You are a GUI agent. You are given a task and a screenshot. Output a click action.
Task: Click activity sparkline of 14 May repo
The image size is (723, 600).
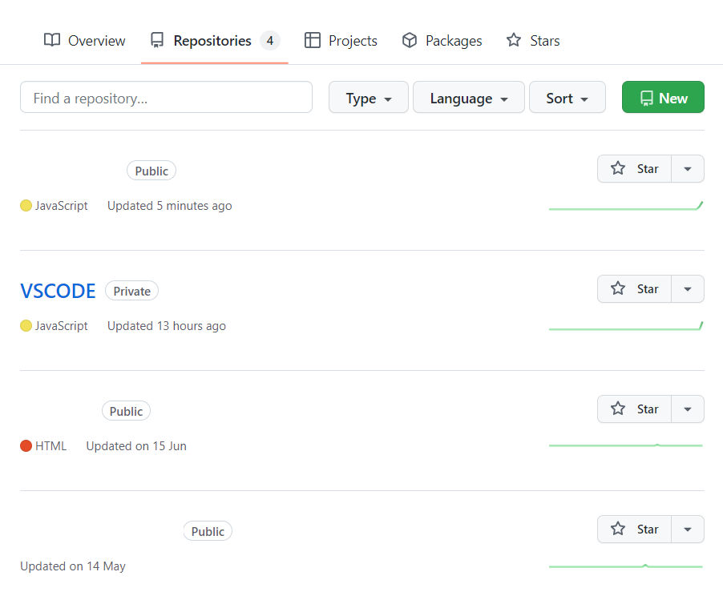click(626, 566)
